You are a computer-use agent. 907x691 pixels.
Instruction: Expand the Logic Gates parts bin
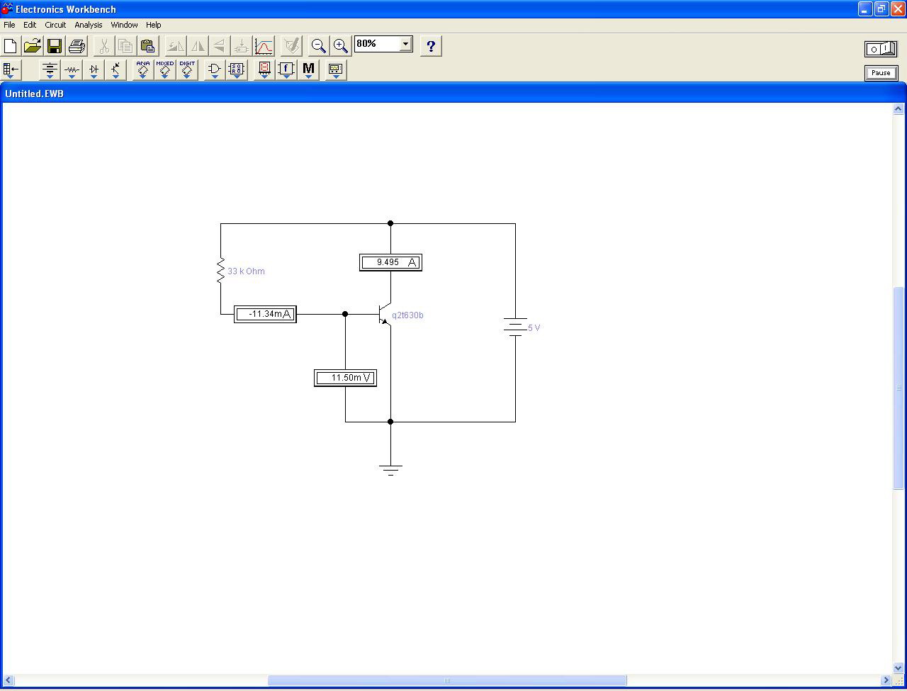[214, 69]
